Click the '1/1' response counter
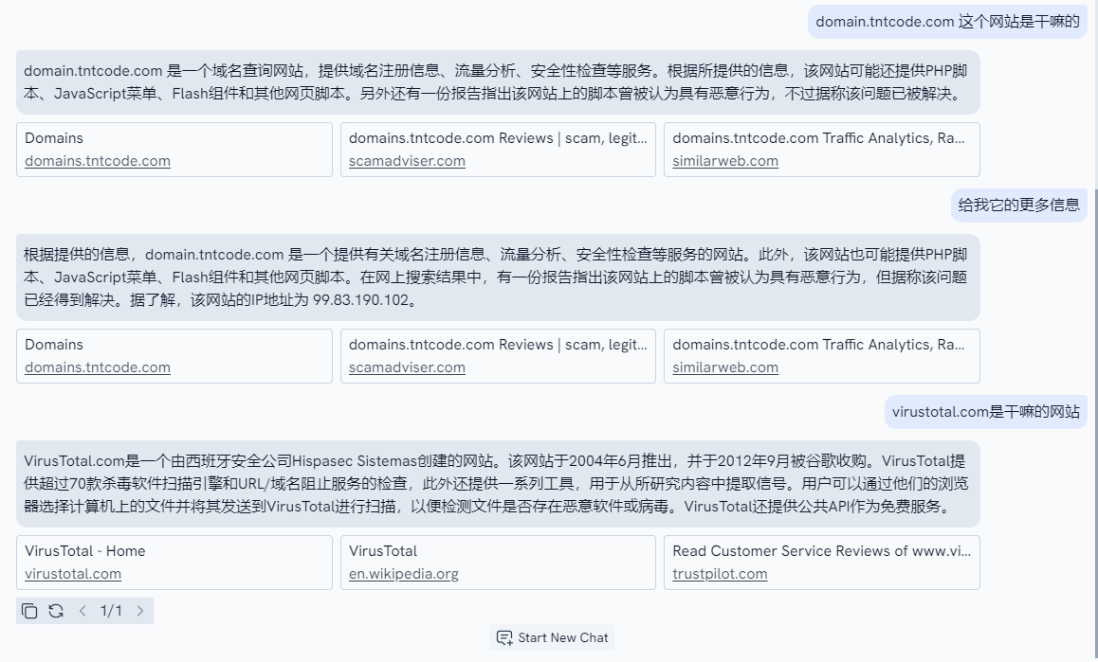 (x=111, y=611)
